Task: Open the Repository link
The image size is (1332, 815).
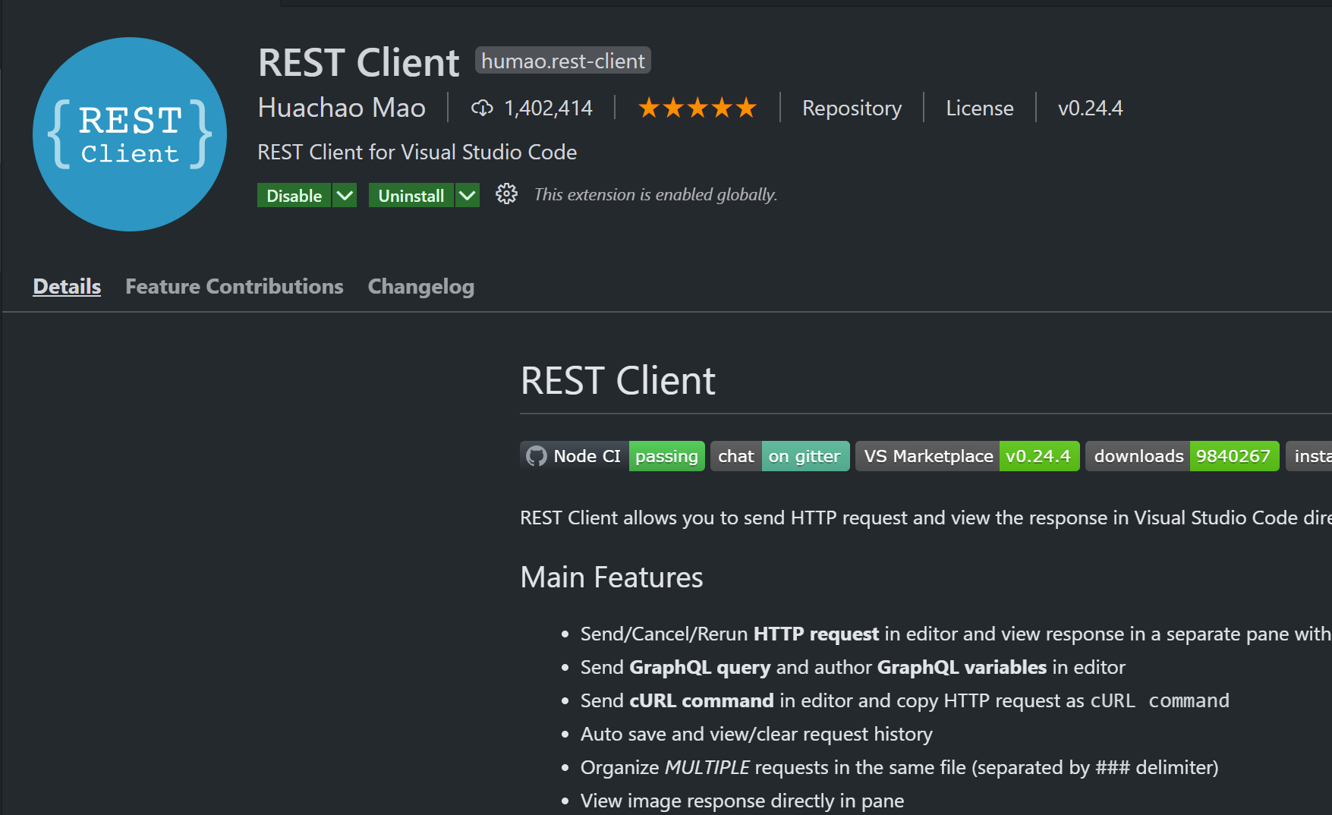Action: pos(852,108)
